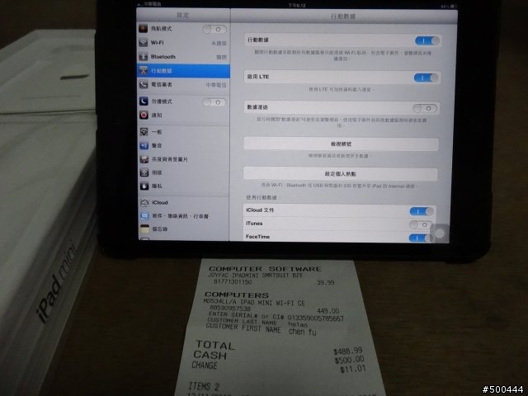Open Sounds (聲音) speaker icon
The height and width of the screenshot is (396, 528).
(x=144, y=145)
